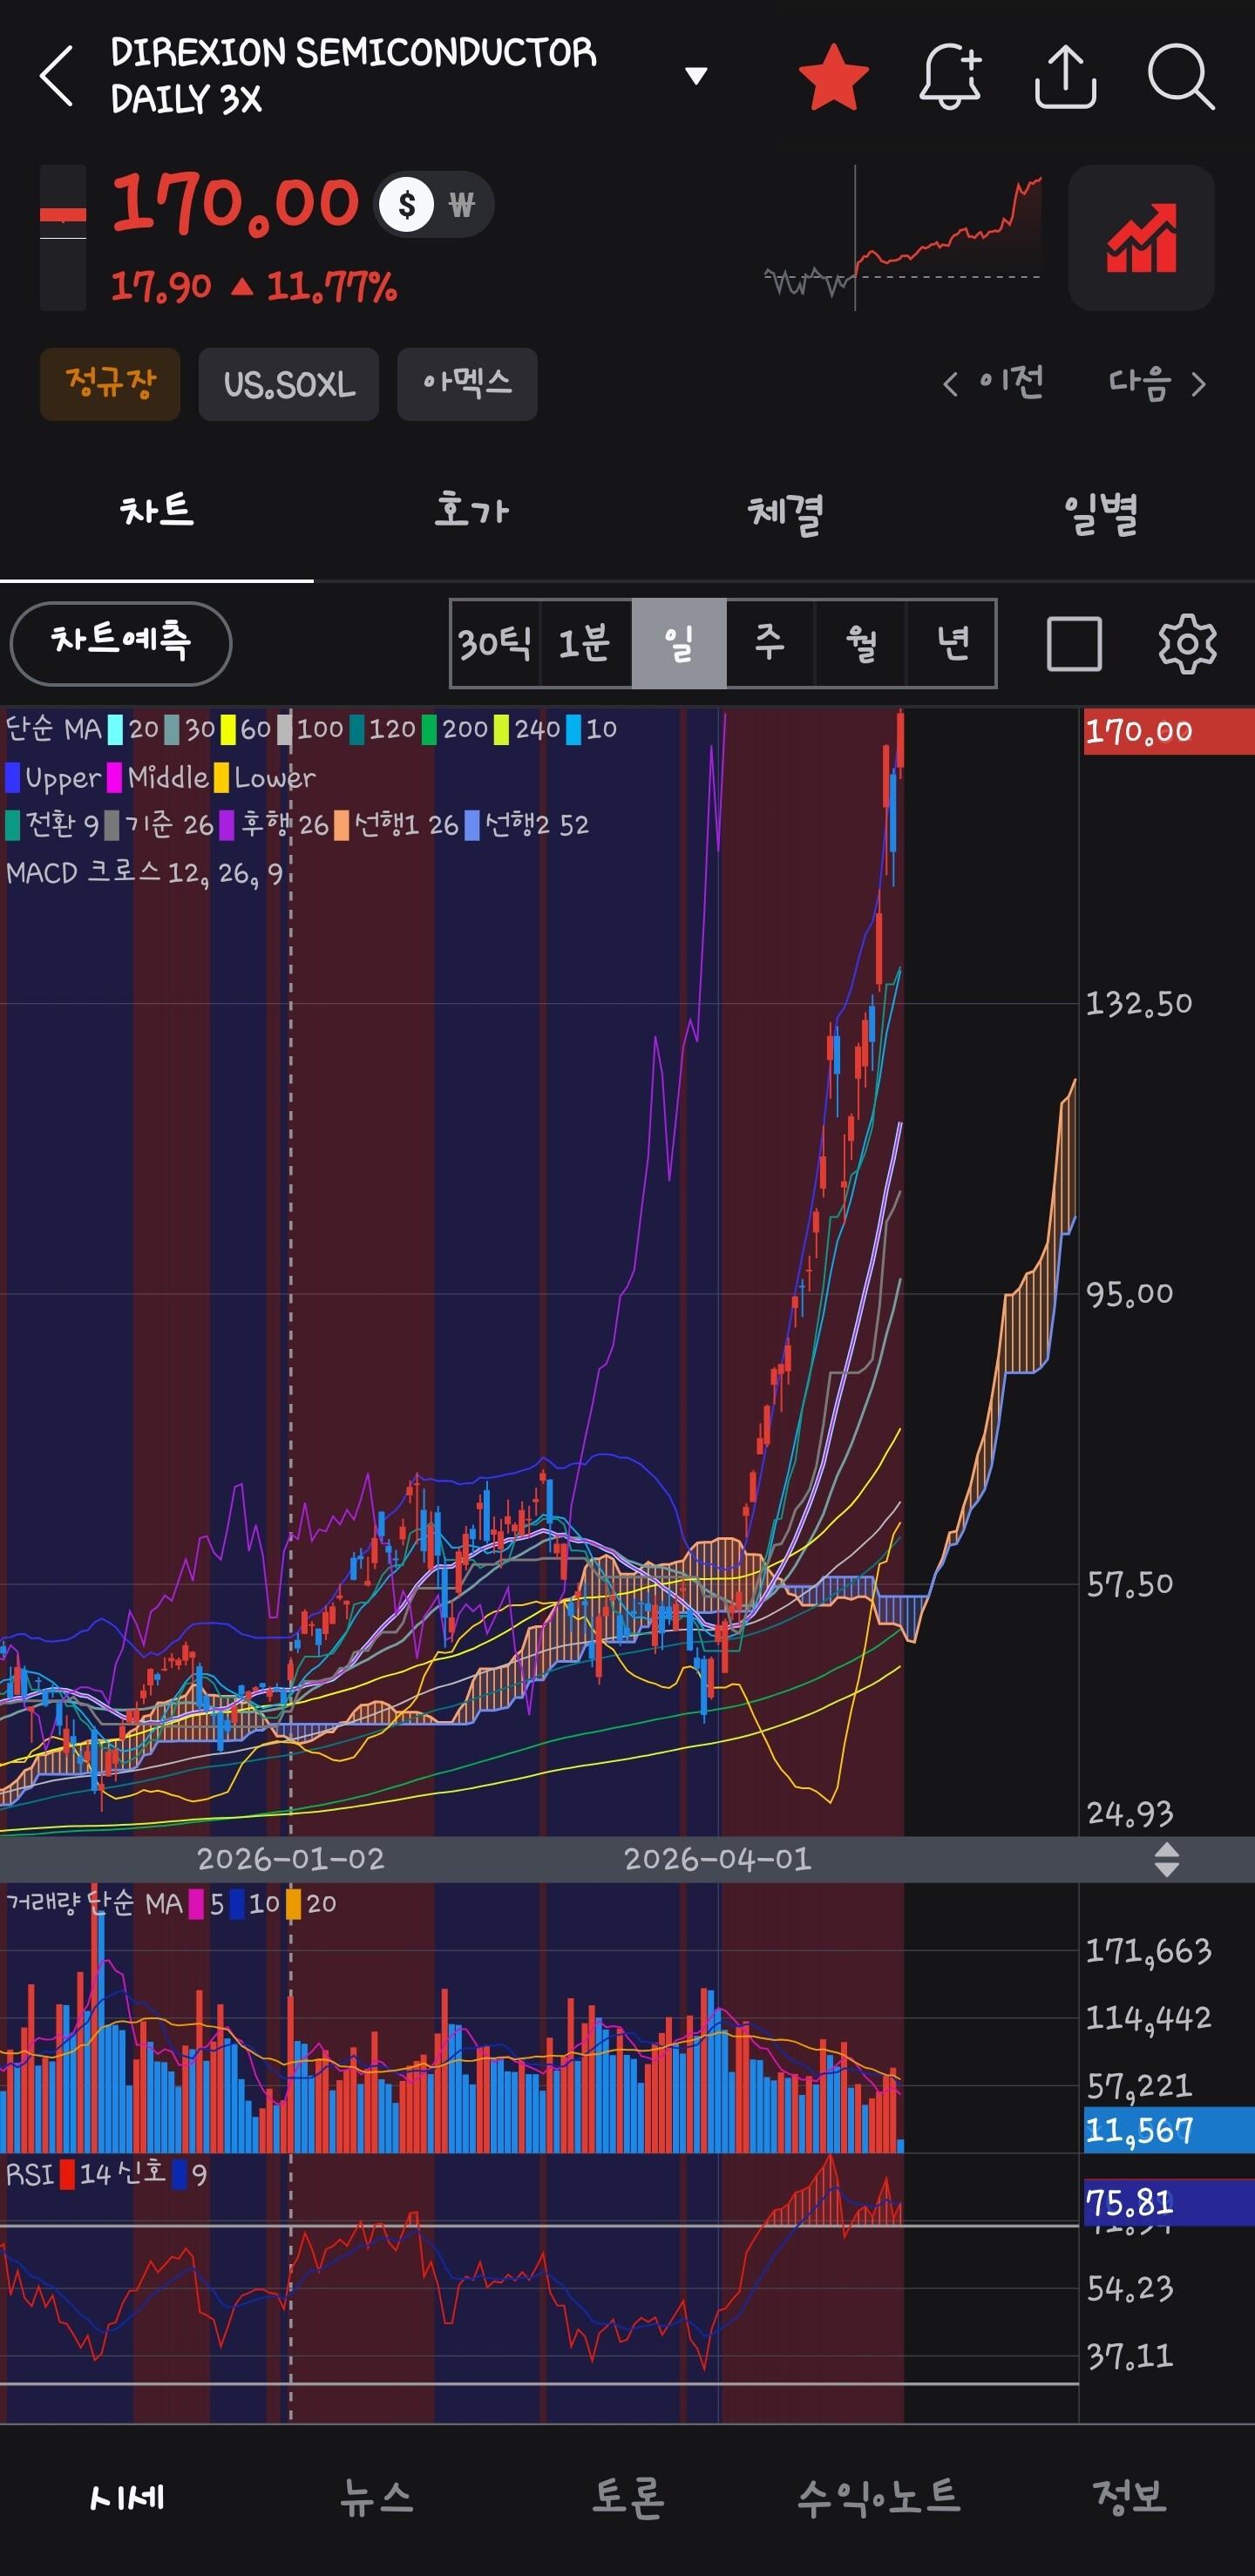Select the 주 weekly interval
1255x2576 pixels.
(770, 643)
